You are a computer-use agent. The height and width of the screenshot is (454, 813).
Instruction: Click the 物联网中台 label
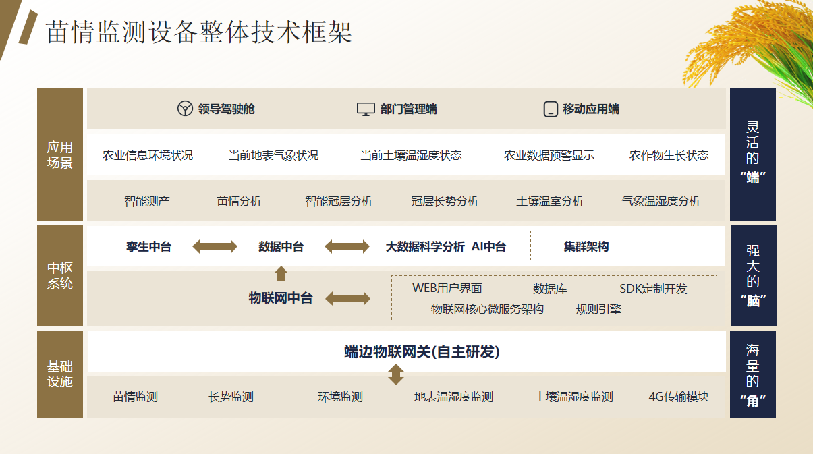pos(281,298)
